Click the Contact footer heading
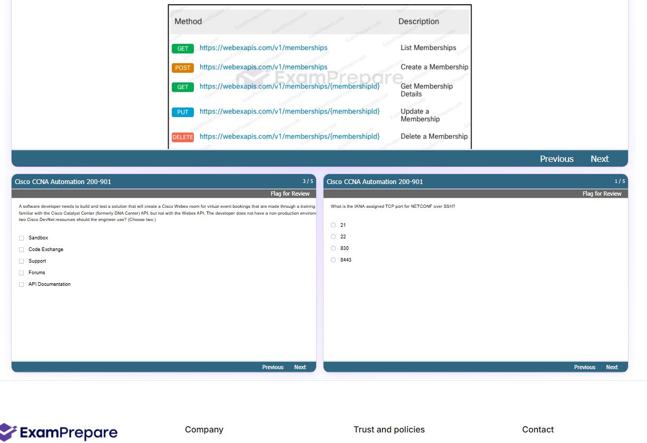647x443 pixels. (538, 430)
